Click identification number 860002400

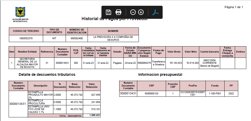[x=77, y=38]
